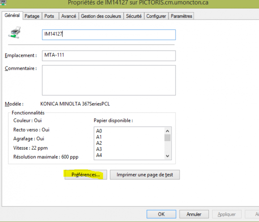Click the Vitesse : 22 ppm text

(x=30, y=148)
